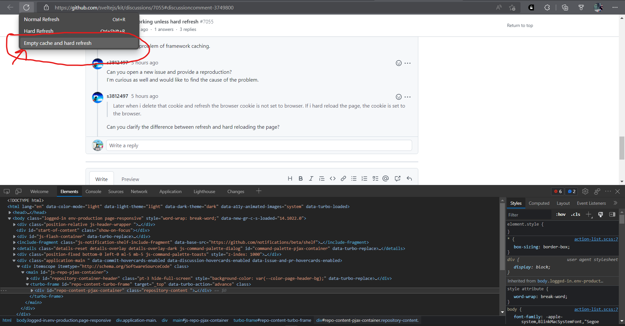Expand the js-header-wrapper div node
The image size is (625, 326).
point(14,225)
